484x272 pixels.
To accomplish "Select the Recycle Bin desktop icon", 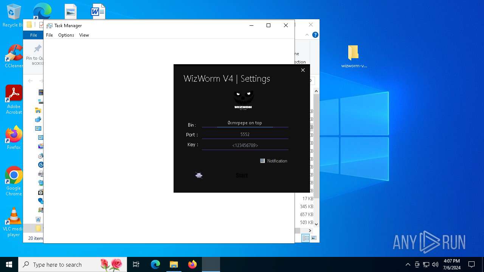I will pos(14,16).
